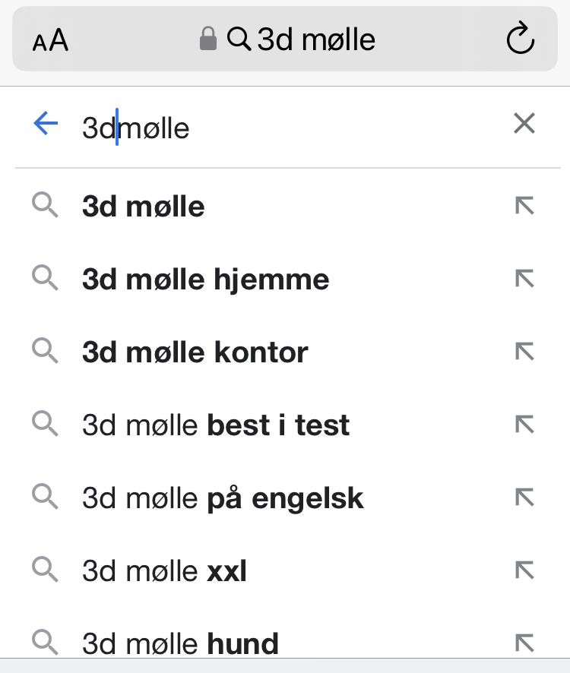Tap magnifier icon beside '3d mølle kontor'
The image size is (570, 673).
46,351
